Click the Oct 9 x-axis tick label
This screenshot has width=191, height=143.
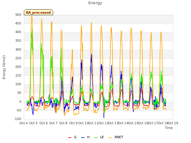point(73,123)
